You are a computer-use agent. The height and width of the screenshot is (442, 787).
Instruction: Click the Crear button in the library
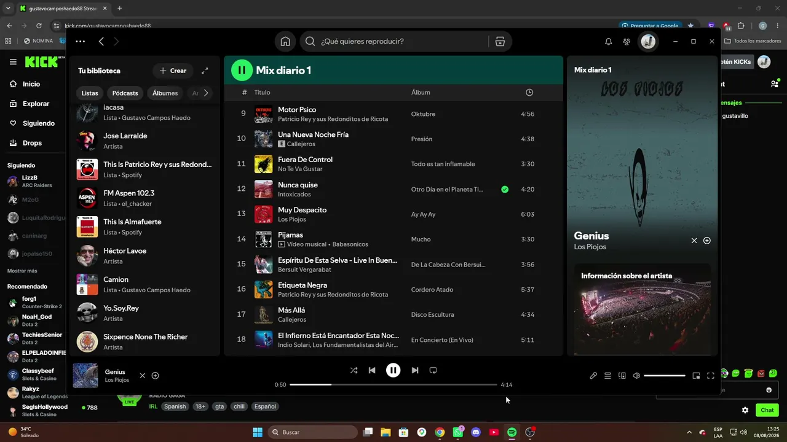tap(173, 71)
